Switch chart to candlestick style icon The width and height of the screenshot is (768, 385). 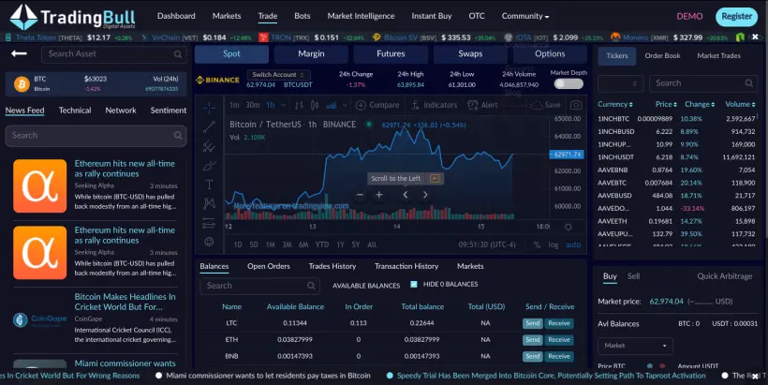315,105
